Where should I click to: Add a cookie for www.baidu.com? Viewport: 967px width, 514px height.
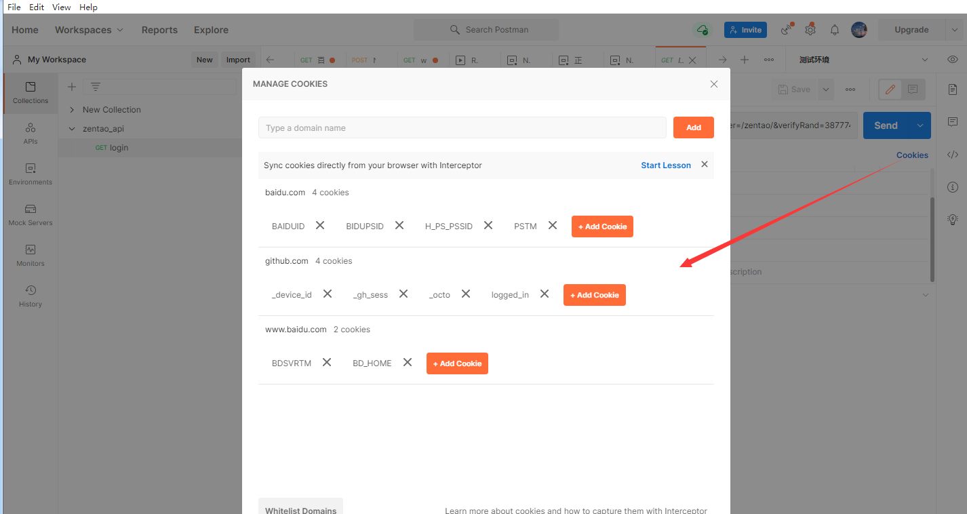point(457,363)
